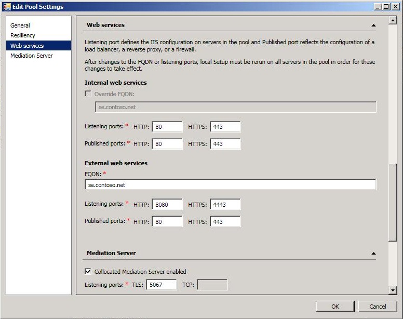Click the scrollbar down arrow

tap(393, 290)
